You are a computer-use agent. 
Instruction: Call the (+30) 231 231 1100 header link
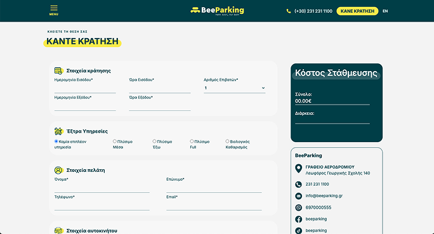(x=313, y=11)
